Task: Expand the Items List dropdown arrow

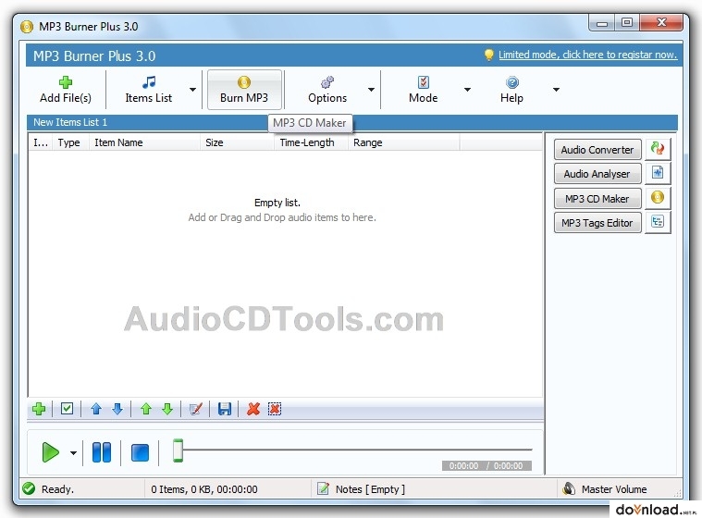Action: click(x=193, y=90)
